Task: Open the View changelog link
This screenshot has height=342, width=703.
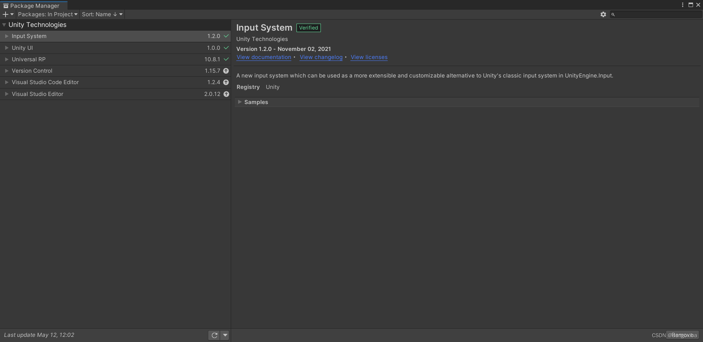Action: 321,57
